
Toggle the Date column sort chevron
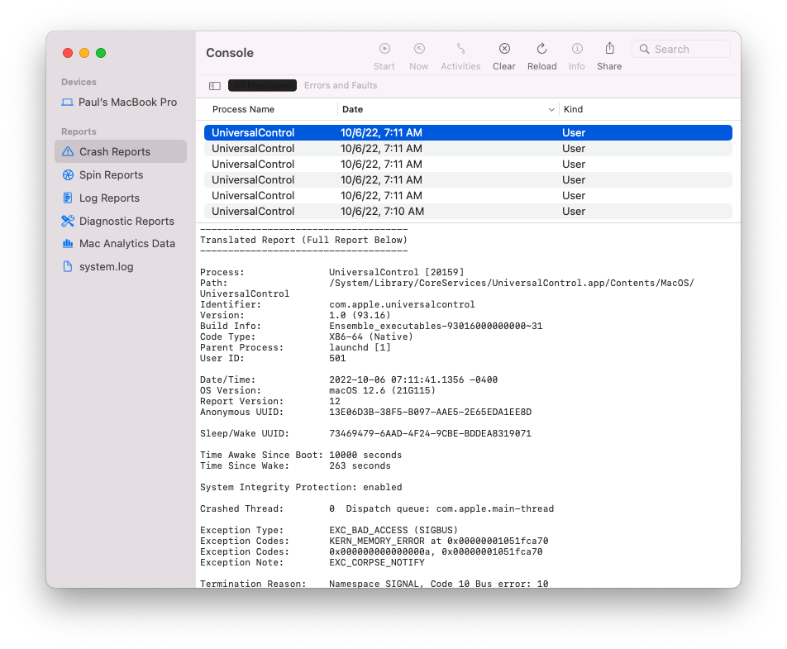(551, 109)
